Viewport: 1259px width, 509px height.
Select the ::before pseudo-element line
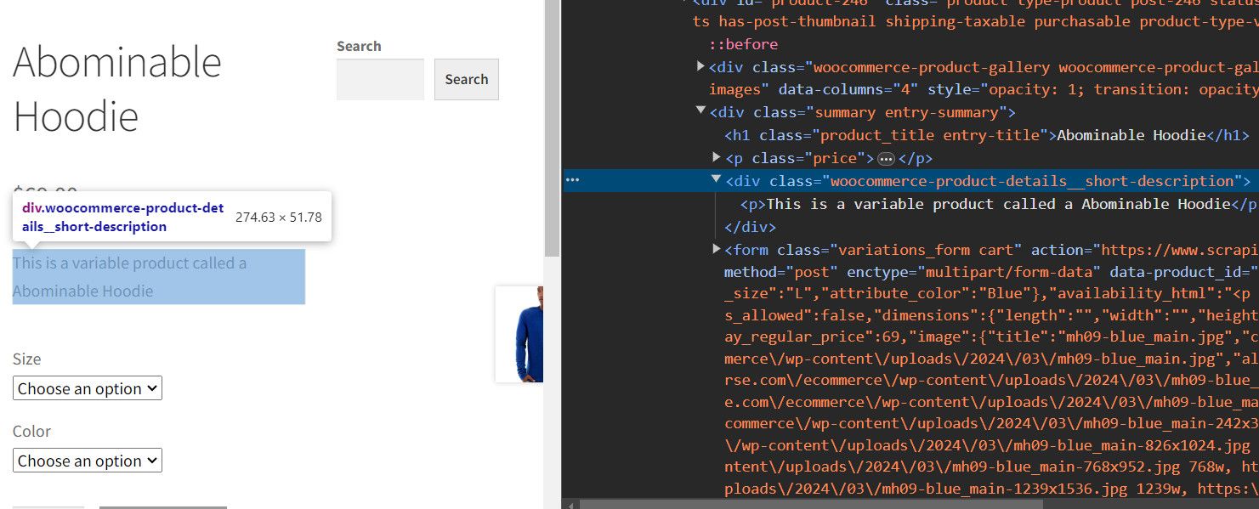tap(744, 44)
